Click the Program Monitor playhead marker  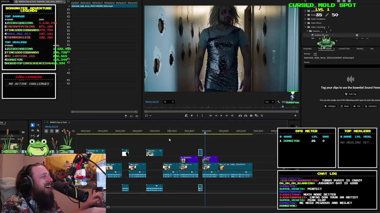tap(283, 107)
